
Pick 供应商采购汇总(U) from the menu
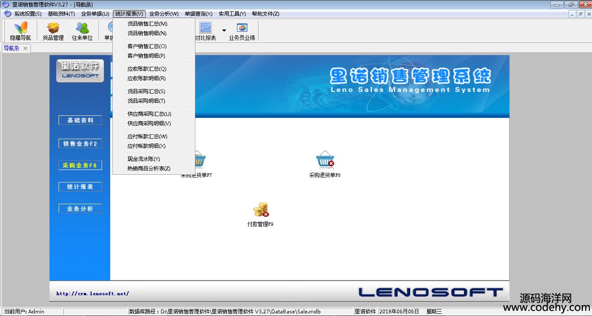pyautogui.click(x=154, y=114)
